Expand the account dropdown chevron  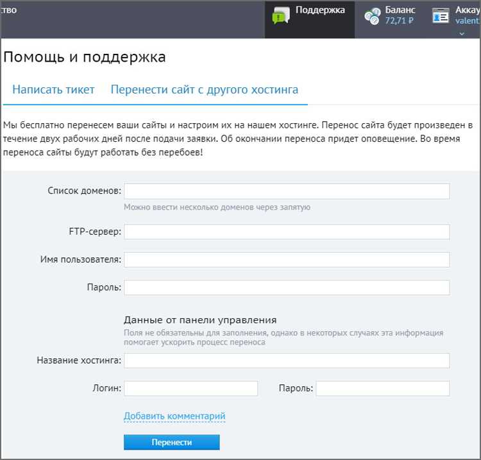pos(462,33)
